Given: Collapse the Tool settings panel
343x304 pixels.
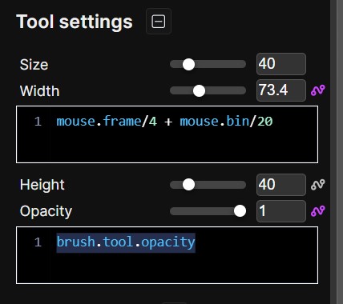Looking at the screenshot, I should coord(159,22).
